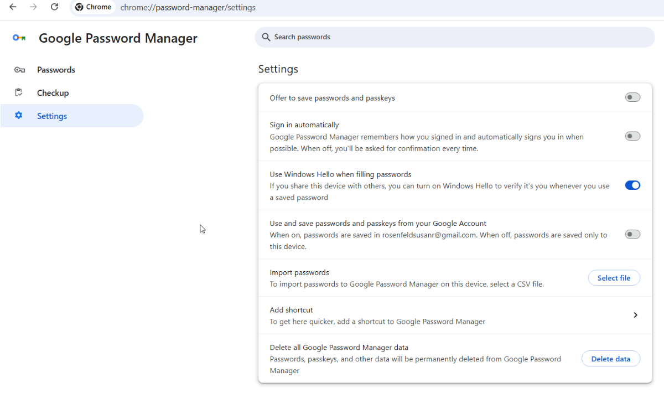Open the Passwords sidebar item
664x393 pixels.
[x=56, y=70]
